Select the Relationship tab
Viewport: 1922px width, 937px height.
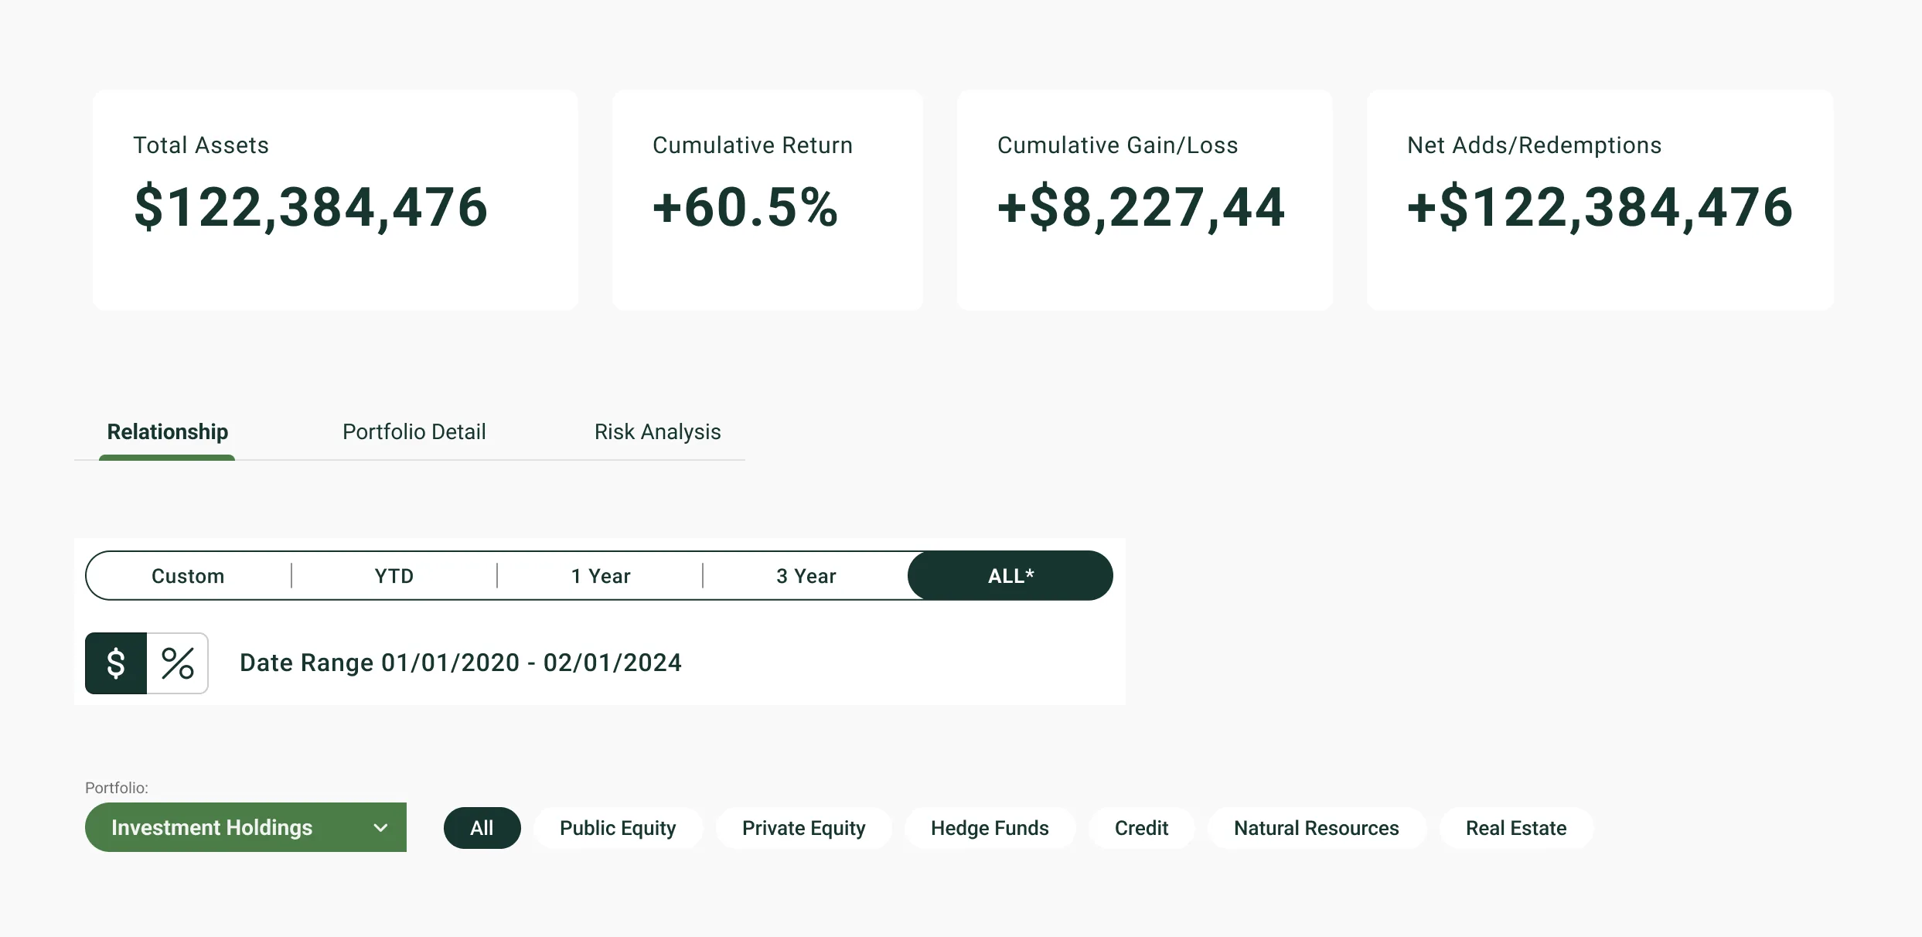(168, 431)
